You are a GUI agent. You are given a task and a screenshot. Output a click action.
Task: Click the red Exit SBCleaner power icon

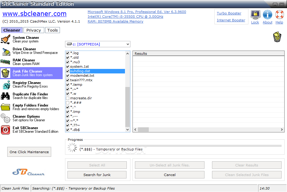[x=5, y=130]
